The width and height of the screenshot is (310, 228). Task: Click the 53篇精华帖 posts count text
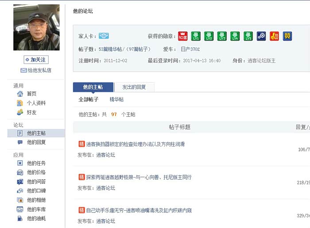coord(110,49)
